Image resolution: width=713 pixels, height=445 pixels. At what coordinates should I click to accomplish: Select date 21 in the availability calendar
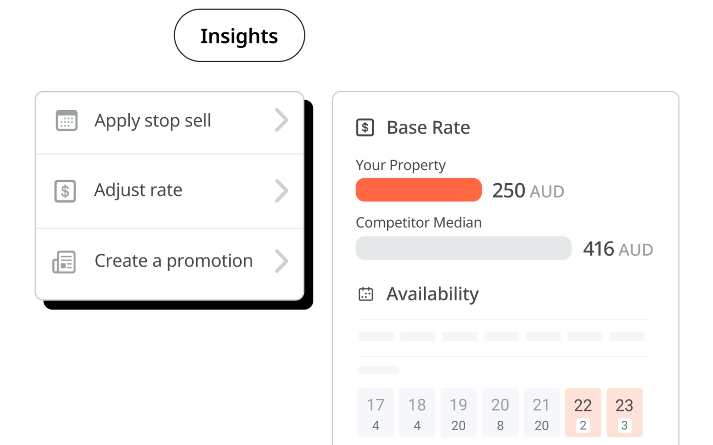click(541, 413)
